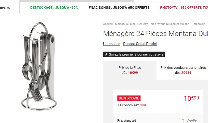The image size is (208, 123).
Task: Switch to Prix des vendeurs partenaires tab
Action: tap(183, 70)
